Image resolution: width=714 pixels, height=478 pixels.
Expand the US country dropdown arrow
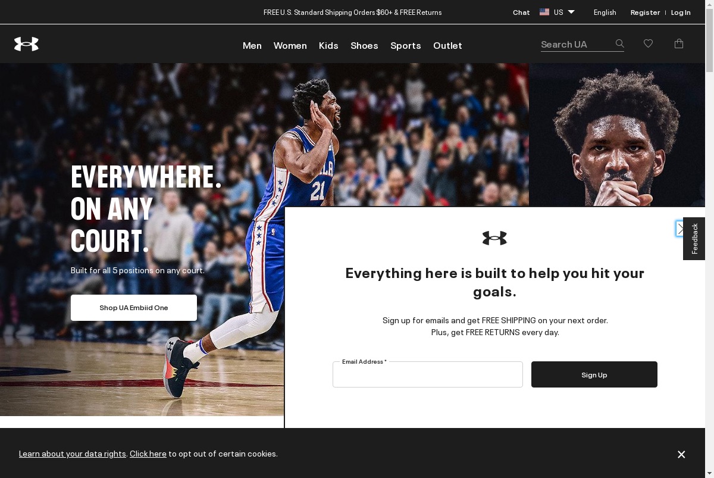(571, 12)
